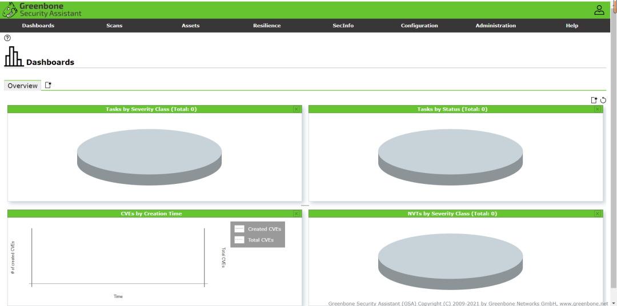The width and height of the screenshot is (617, 306).
Task: Toggle Total CVEs legend entry
Action: 254,240
